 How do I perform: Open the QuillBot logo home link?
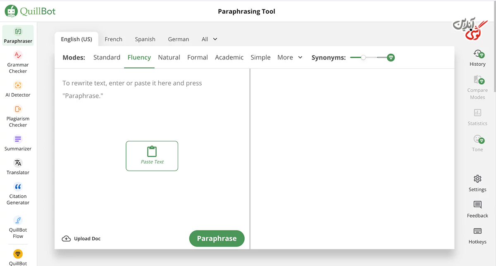pos(30,11)
